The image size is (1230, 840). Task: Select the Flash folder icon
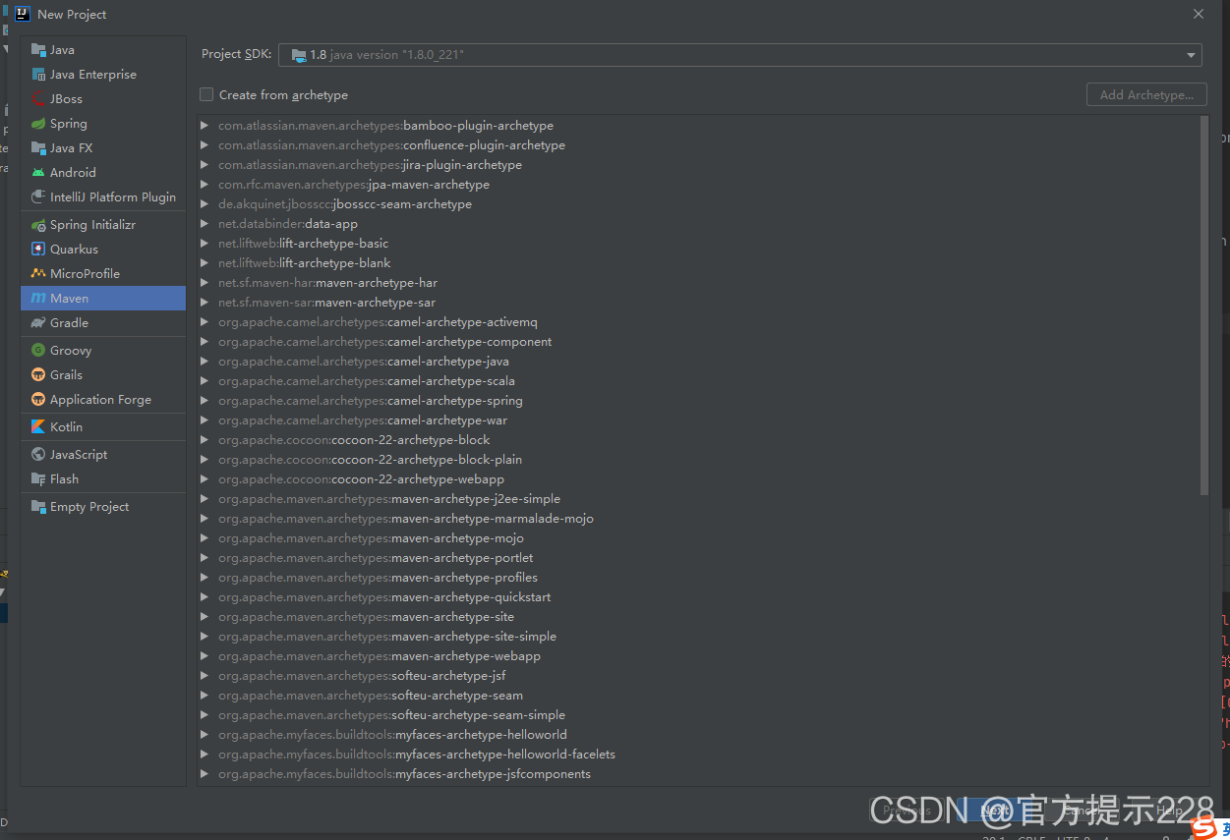coord(38,479)
